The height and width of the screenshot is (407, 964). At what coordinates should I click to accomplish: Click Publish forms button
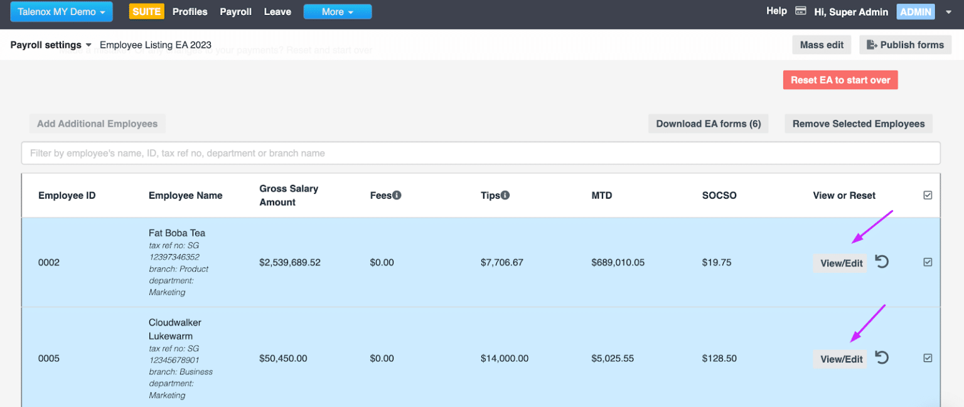(905, 45)
